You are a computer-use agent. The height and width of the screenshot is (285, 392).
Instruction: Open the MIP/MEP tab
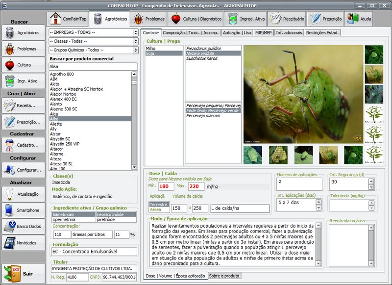(264, 33)
